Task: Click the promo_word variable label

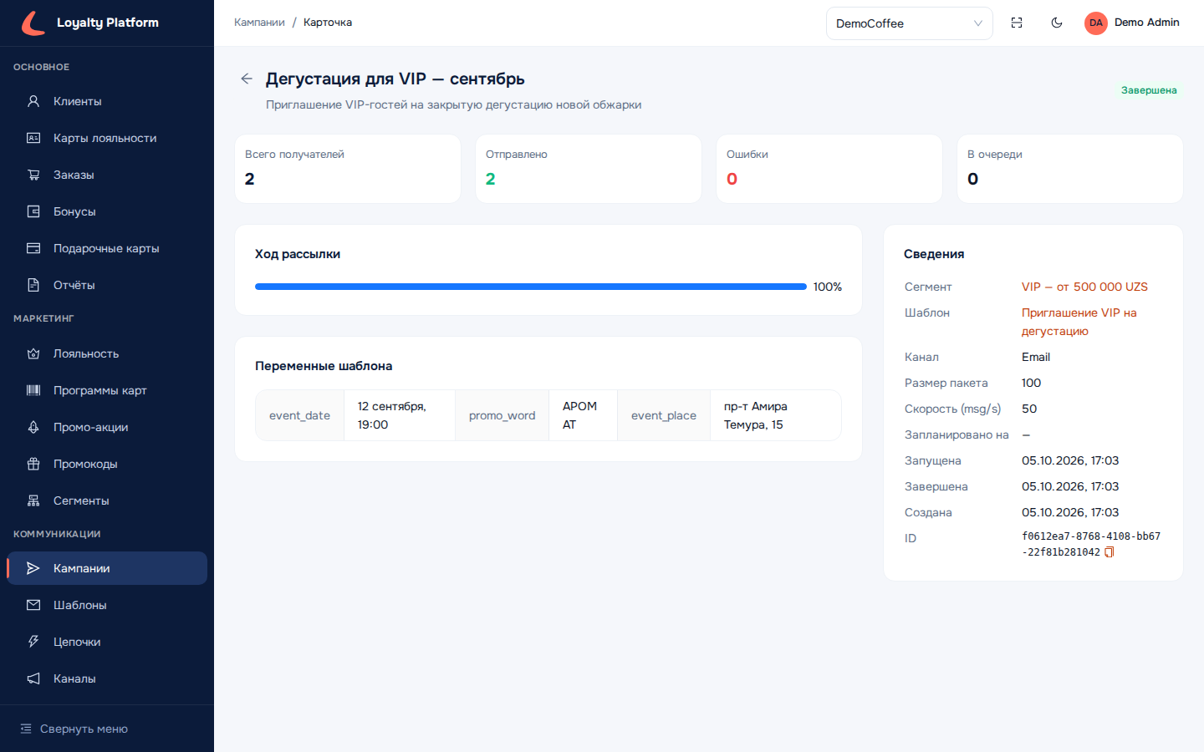Action: tap(502, 415)
